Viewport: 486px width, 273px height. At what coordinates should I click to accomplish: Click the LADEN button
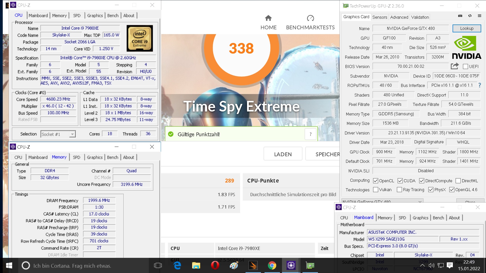[283, 154]
